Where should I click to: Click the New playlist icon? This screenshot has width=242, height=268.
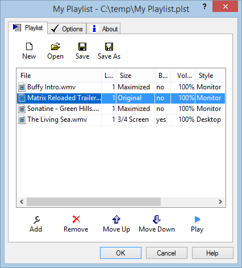(29, 47)
